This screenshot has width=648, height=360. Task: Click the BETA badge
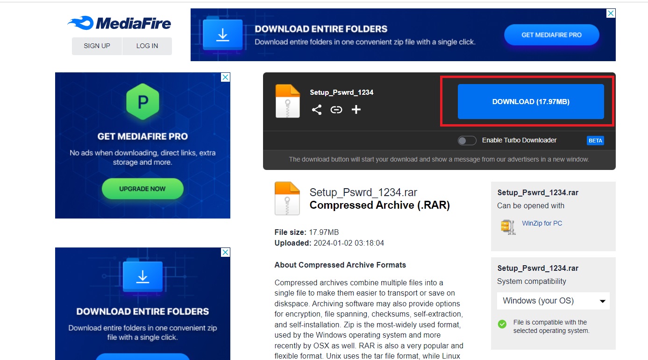[x=595, y=140]
